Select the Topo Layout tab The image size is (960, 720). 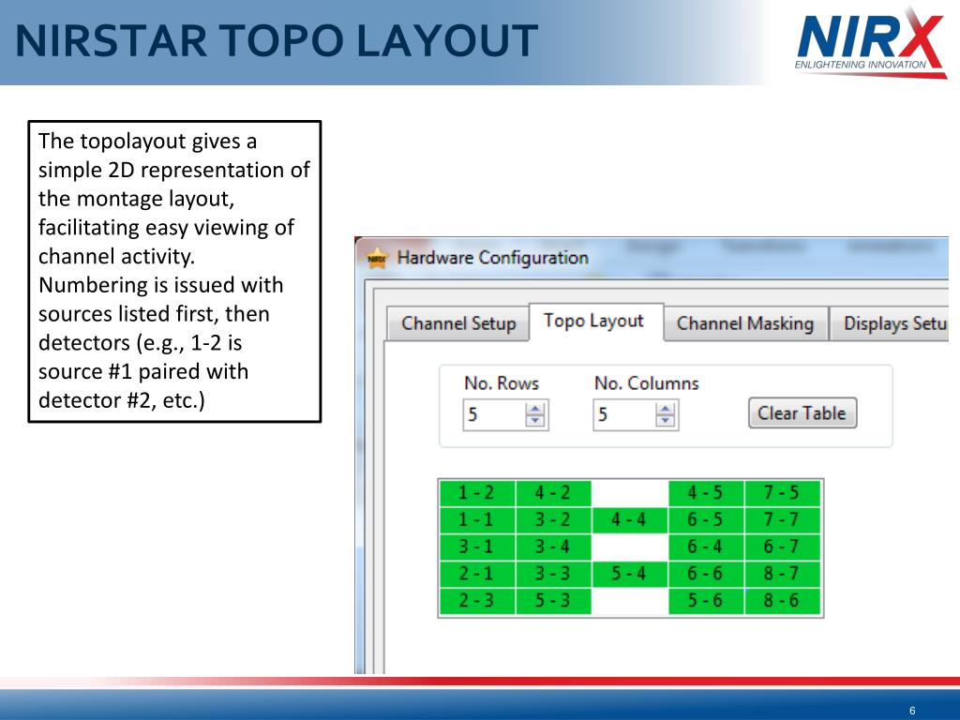click(595, 322)
